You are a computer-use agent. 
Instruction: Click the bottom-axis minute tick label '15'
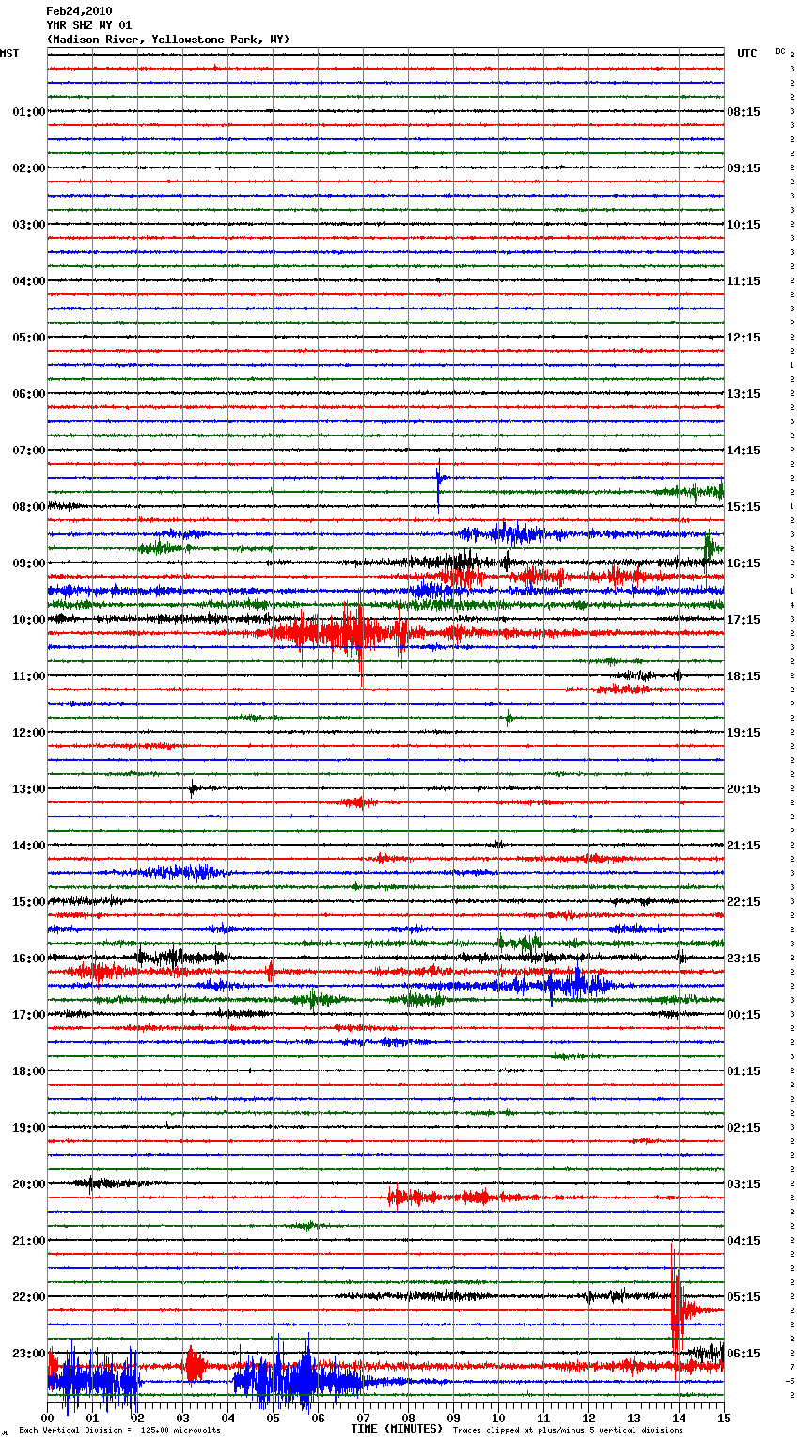(724, 1418)
